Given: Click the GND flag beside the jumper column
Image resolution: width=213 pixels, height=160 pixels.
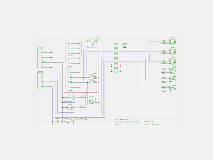Looking at the screenshot, I should (x=125, y=44).
